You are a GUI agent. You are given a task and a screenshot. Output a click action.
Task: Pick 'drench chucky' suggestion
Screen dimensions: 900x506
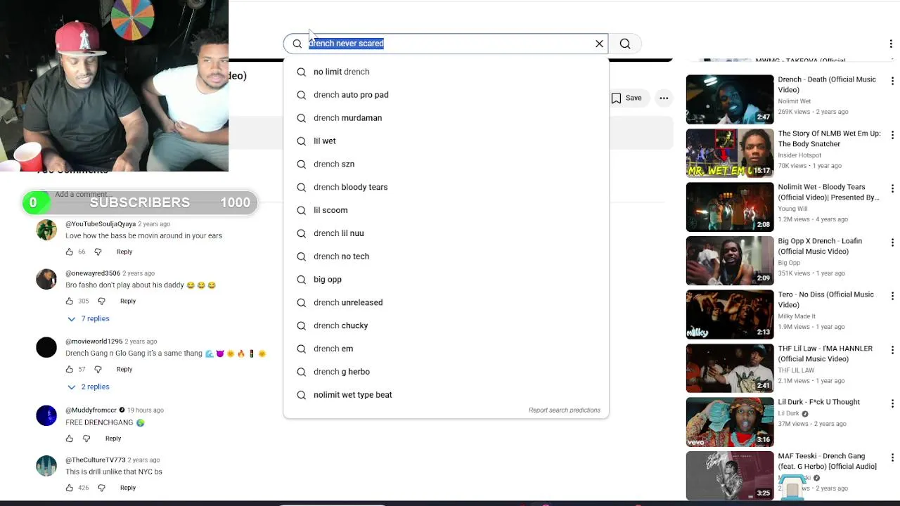(x=446, y=325)
